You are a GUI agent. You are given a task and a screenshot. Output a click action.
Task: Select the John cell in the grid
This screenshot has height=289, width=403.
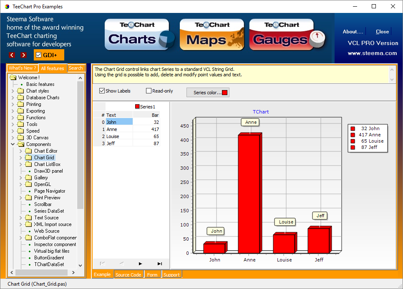point(119,122)
